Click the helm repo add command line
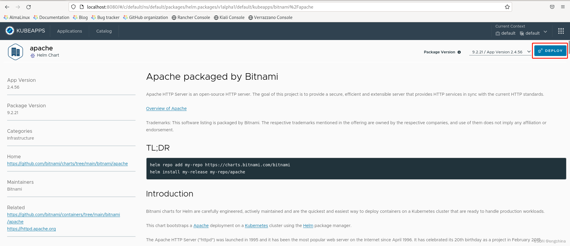Viewport: 570px width, 246px height. point(220,165)
